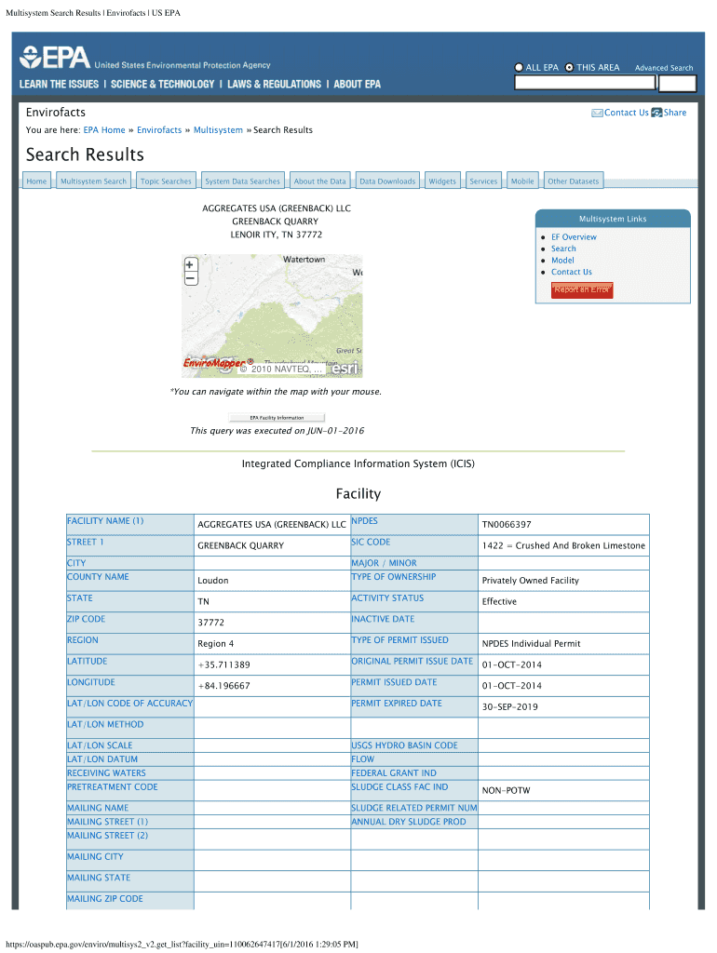Switch to Topic Searches tab
The image size is (717, 953).
tap(166, 181)
